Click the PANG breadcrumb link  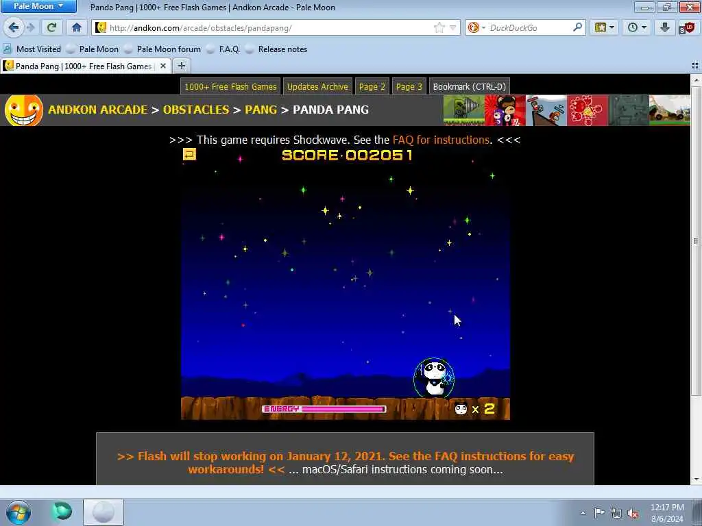point(261,110)
